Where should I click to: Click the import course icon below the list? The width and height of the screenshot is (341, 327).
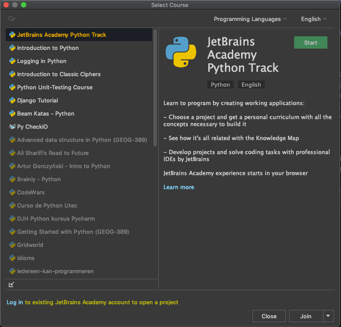pos(11,285)
